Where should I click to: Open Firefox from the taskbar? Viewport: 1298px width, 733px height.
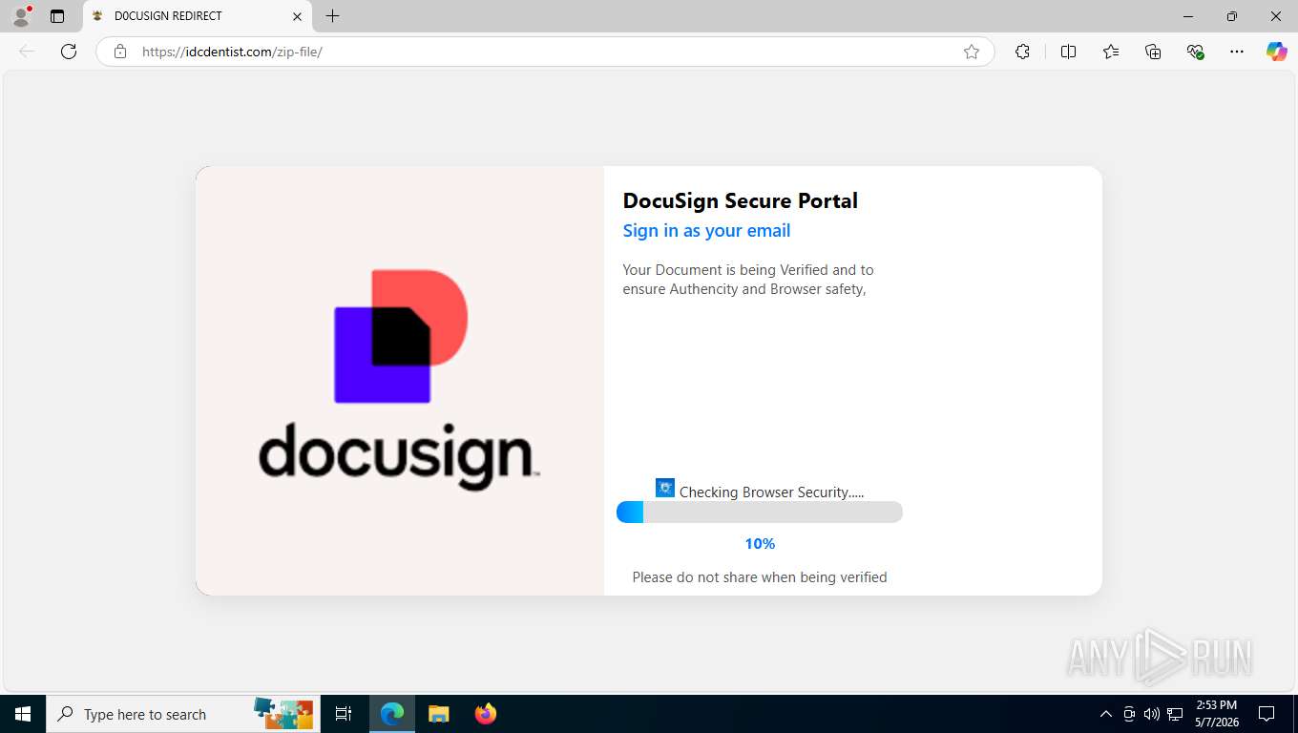coord(486,714)
